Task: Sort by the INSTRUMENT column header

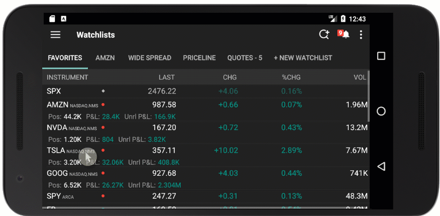Action: (x=67, y=78)
